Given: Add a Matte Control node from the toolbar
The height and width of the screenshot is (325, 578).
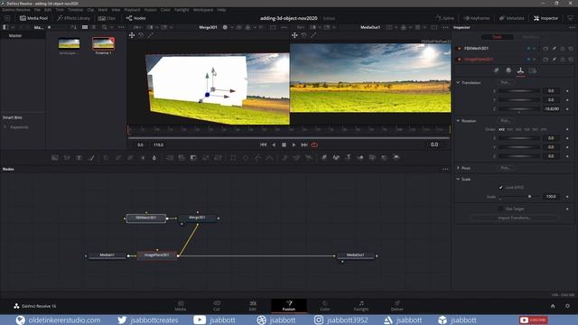Looking at the screenshot, I should [x=193, y=158].
